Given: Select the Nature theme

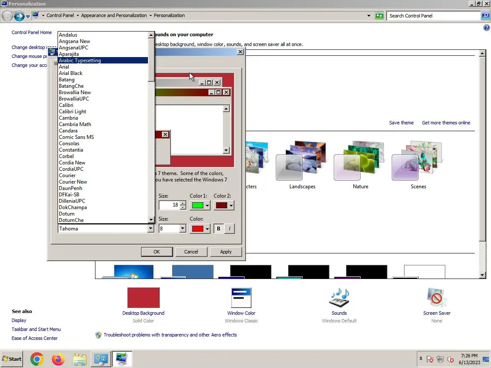Looking at the screenshot, I should click(x=361, y=165).
